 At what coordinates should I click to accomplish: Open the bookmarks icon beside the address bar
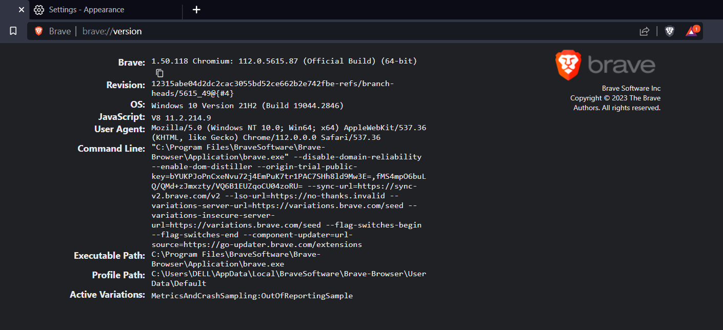(x=13, y=31)
